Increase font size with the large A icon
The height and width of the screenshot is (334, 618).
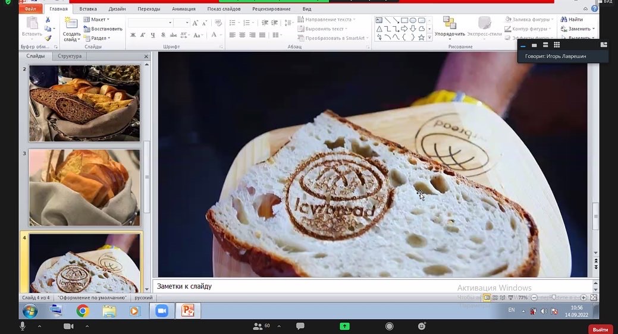point(195,23)
